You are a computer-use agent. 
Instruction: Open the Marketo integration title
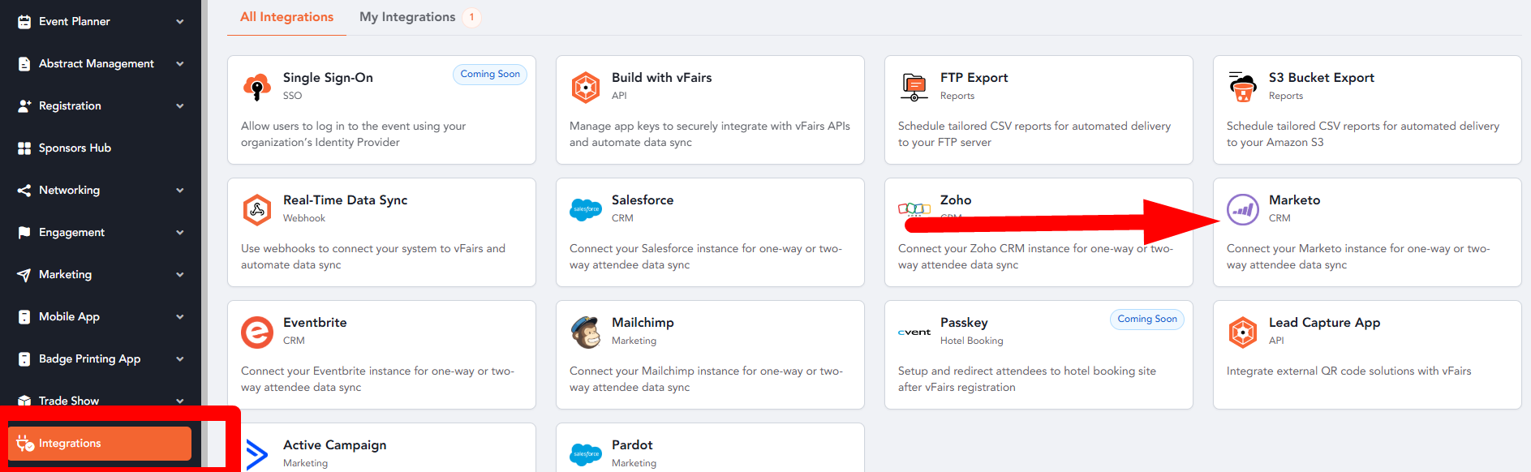pos(1294,200)
